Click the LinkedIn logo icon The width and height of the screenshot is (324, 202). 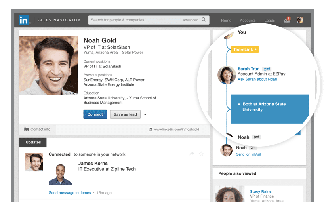click(x=23, y=20)
